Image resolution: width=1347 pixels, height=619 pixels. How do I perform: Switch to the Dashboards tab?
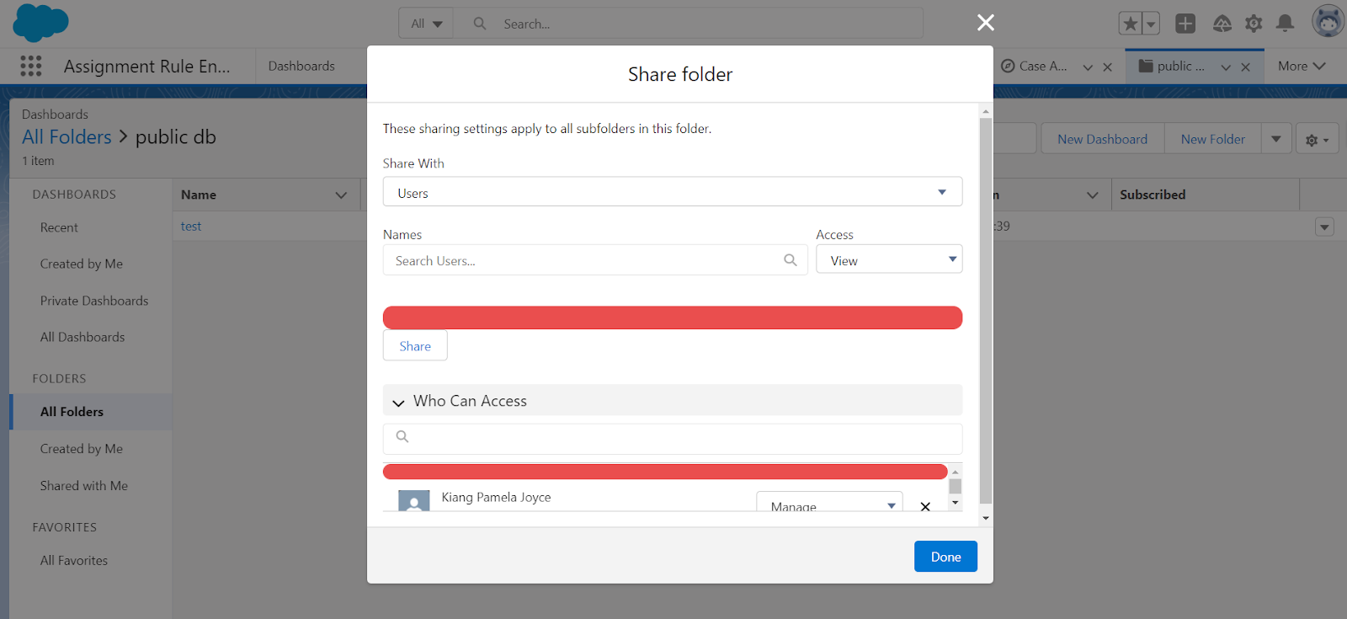click(x=301, y=66)
